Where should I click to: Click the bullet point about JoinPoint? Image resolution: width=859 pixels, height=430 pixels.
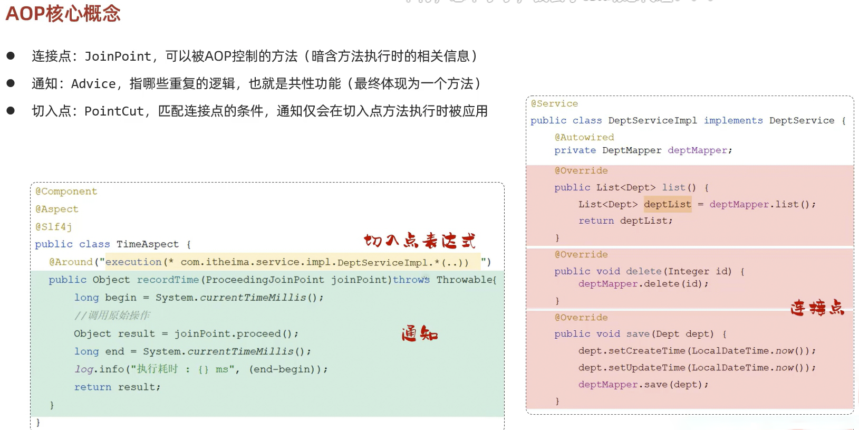[x=255, y=56]
